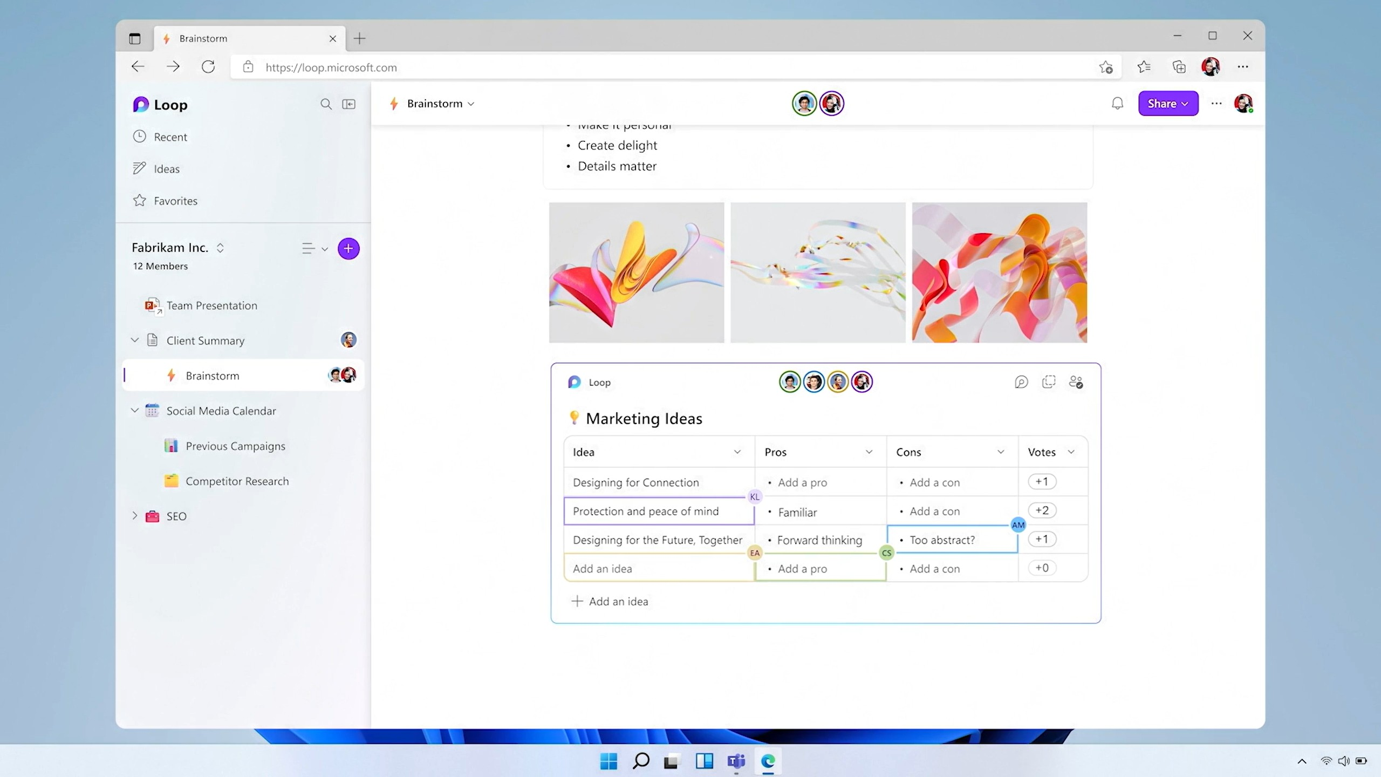
Task: Open the workspace sort options dropdown
Action: pos(315,249)
